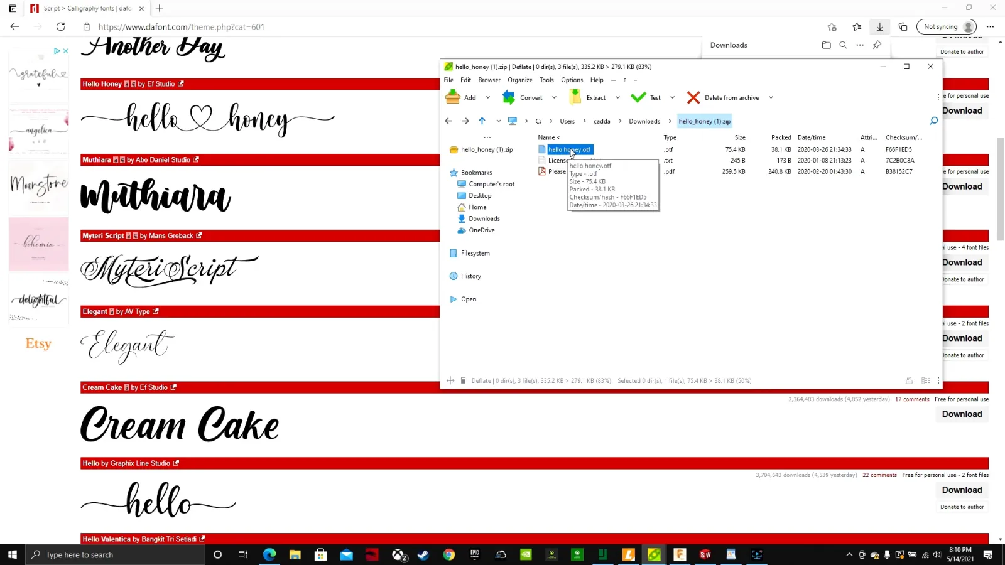Open the Help menu in PeaZip
This screenshot has height=565, width=1005.
point(597,80)
